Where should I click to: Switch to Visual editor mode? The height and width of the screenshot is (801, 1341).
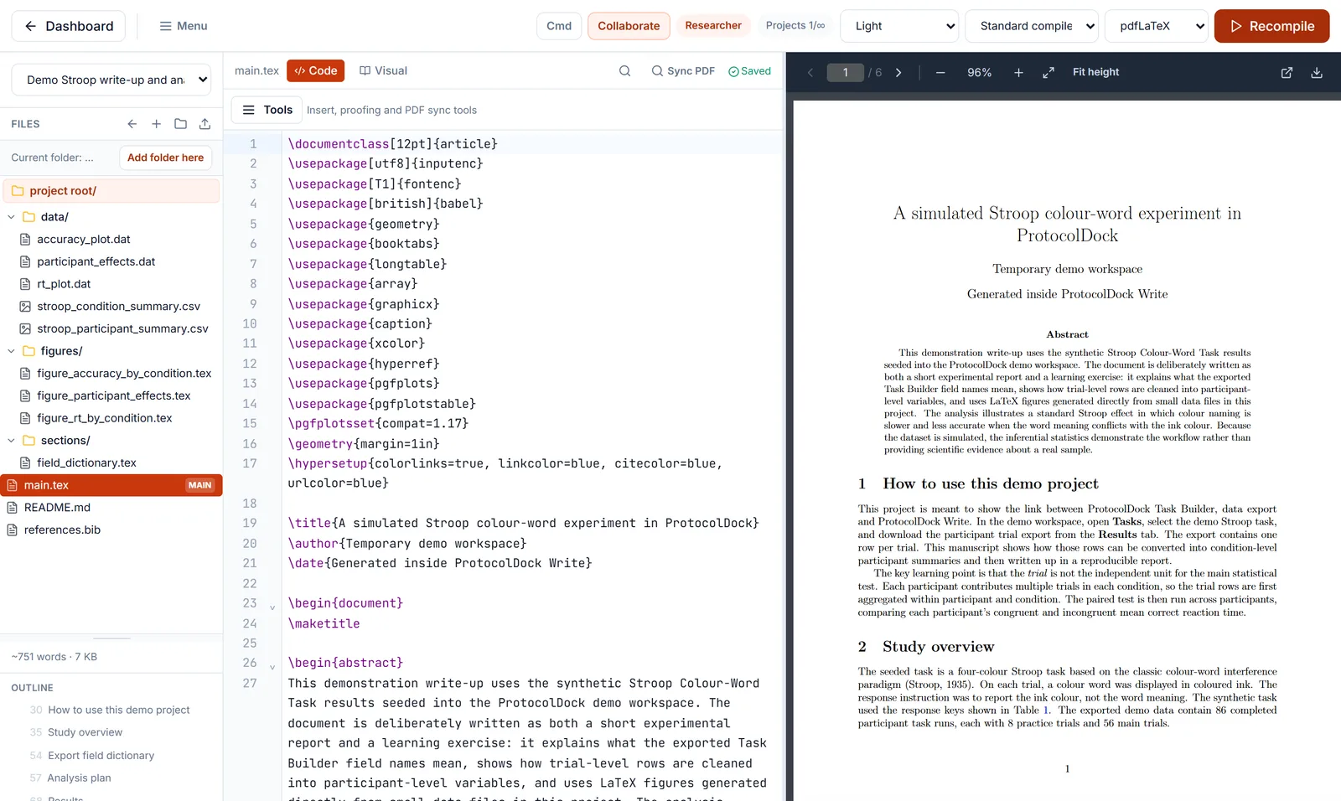click(x=383, y=71)
